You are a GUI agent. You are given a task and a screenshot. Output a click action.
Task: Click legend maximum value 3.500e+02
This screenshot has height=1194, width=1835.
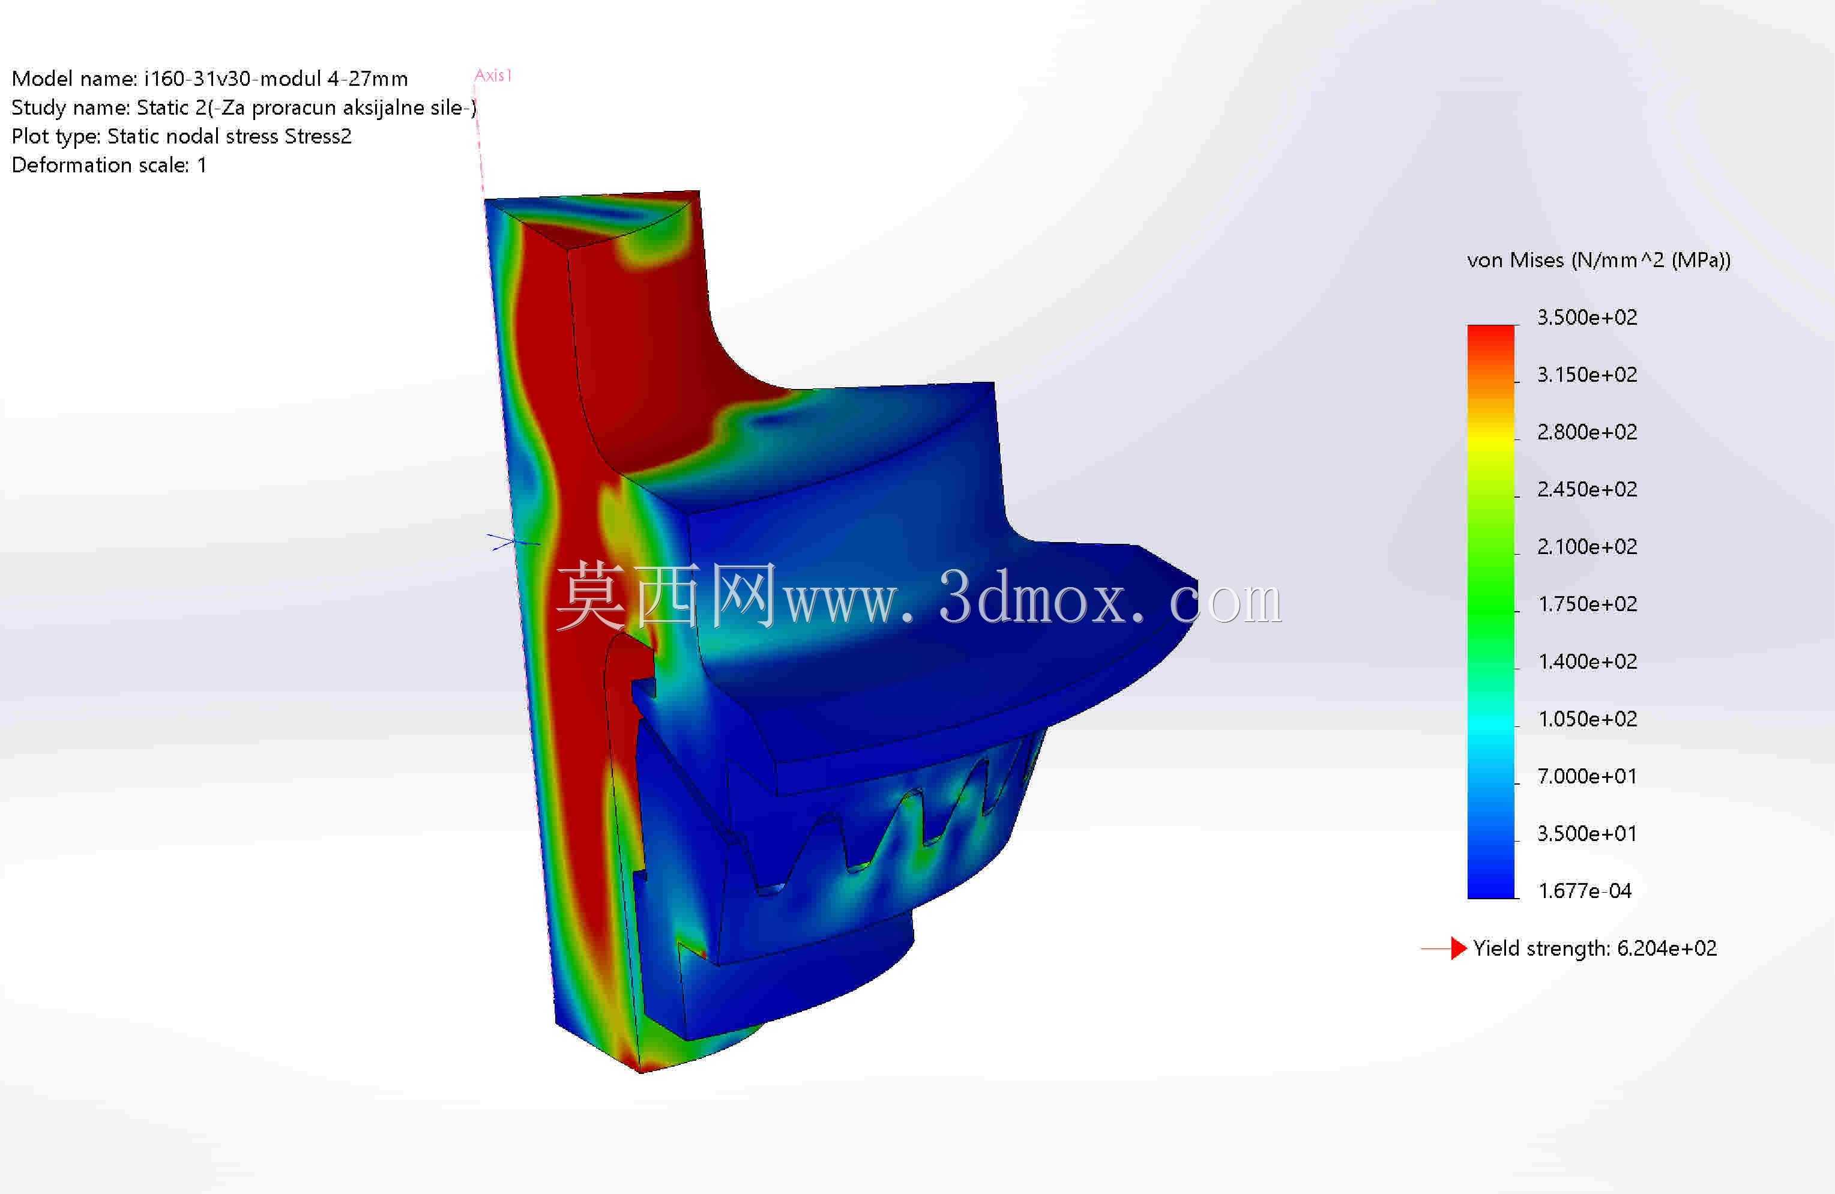1586,318
